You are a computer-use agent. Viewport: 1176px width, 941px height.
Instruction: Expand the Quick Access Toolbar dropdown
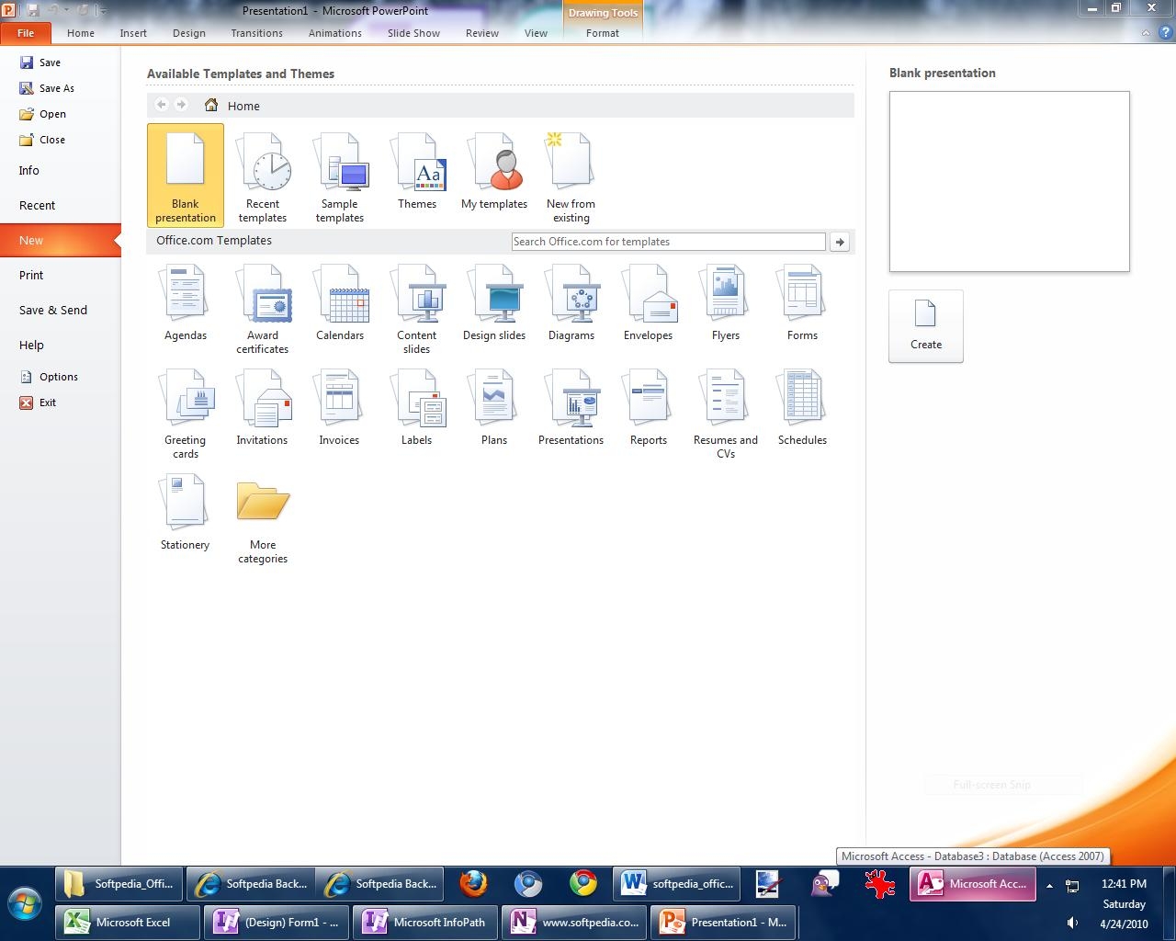[102, 10]
